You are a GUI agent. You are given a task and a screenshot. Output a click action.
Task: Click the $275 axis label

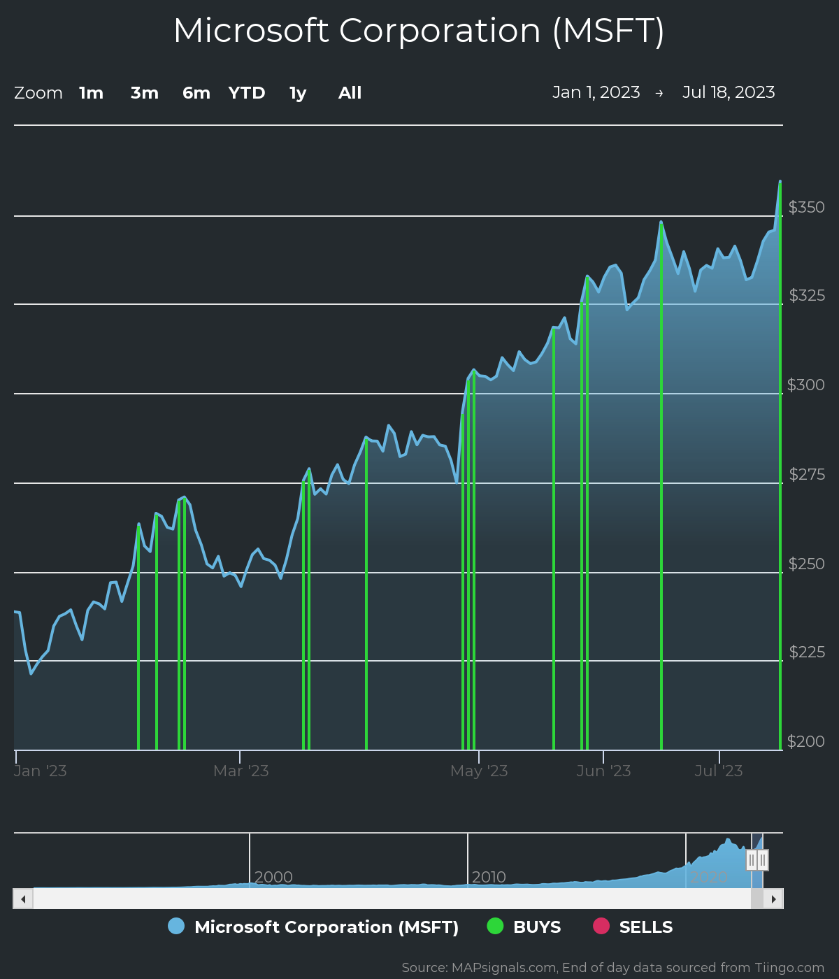click(807, 474)
